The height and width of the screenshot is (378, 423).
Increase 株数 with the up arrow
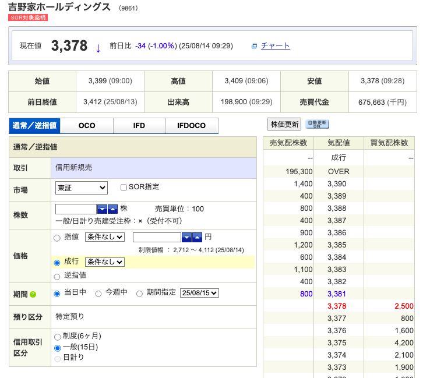click(x=112, y=209)
